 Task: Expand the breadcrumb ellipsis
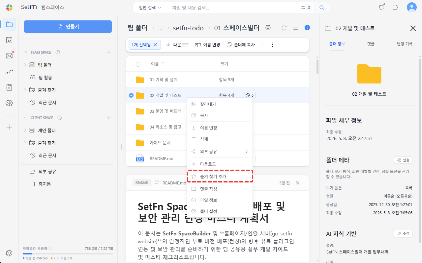point(160,28)
